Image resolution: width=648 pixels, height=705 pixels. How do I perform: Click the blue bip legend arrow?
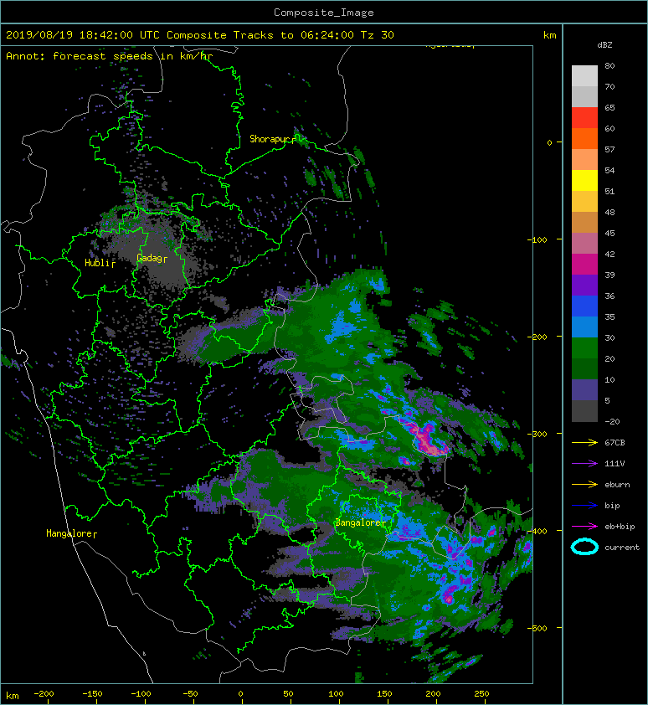point(584,506)
